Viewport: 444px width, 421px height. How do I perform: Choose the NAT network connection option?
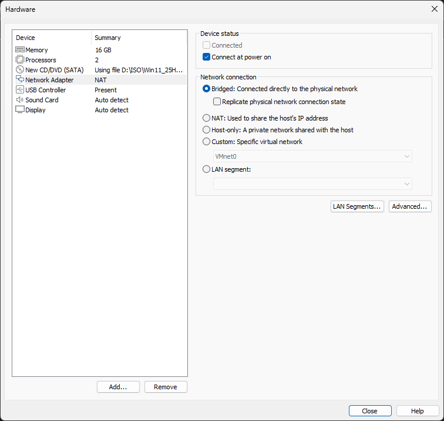[206, 118]
